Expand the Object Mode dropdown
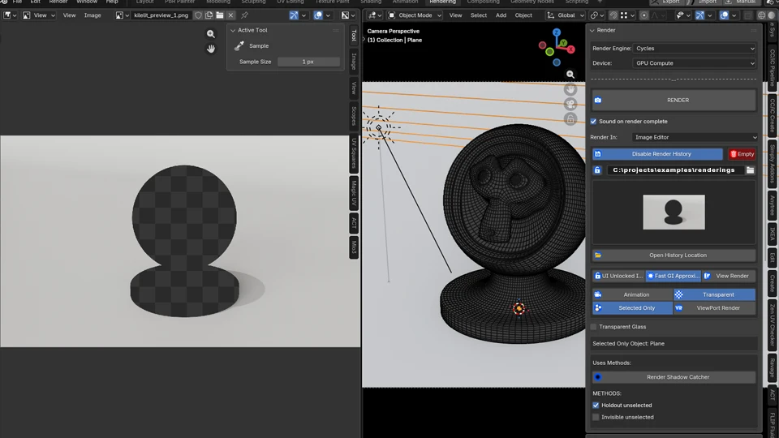Screen dimensions: 779x438 415,15
